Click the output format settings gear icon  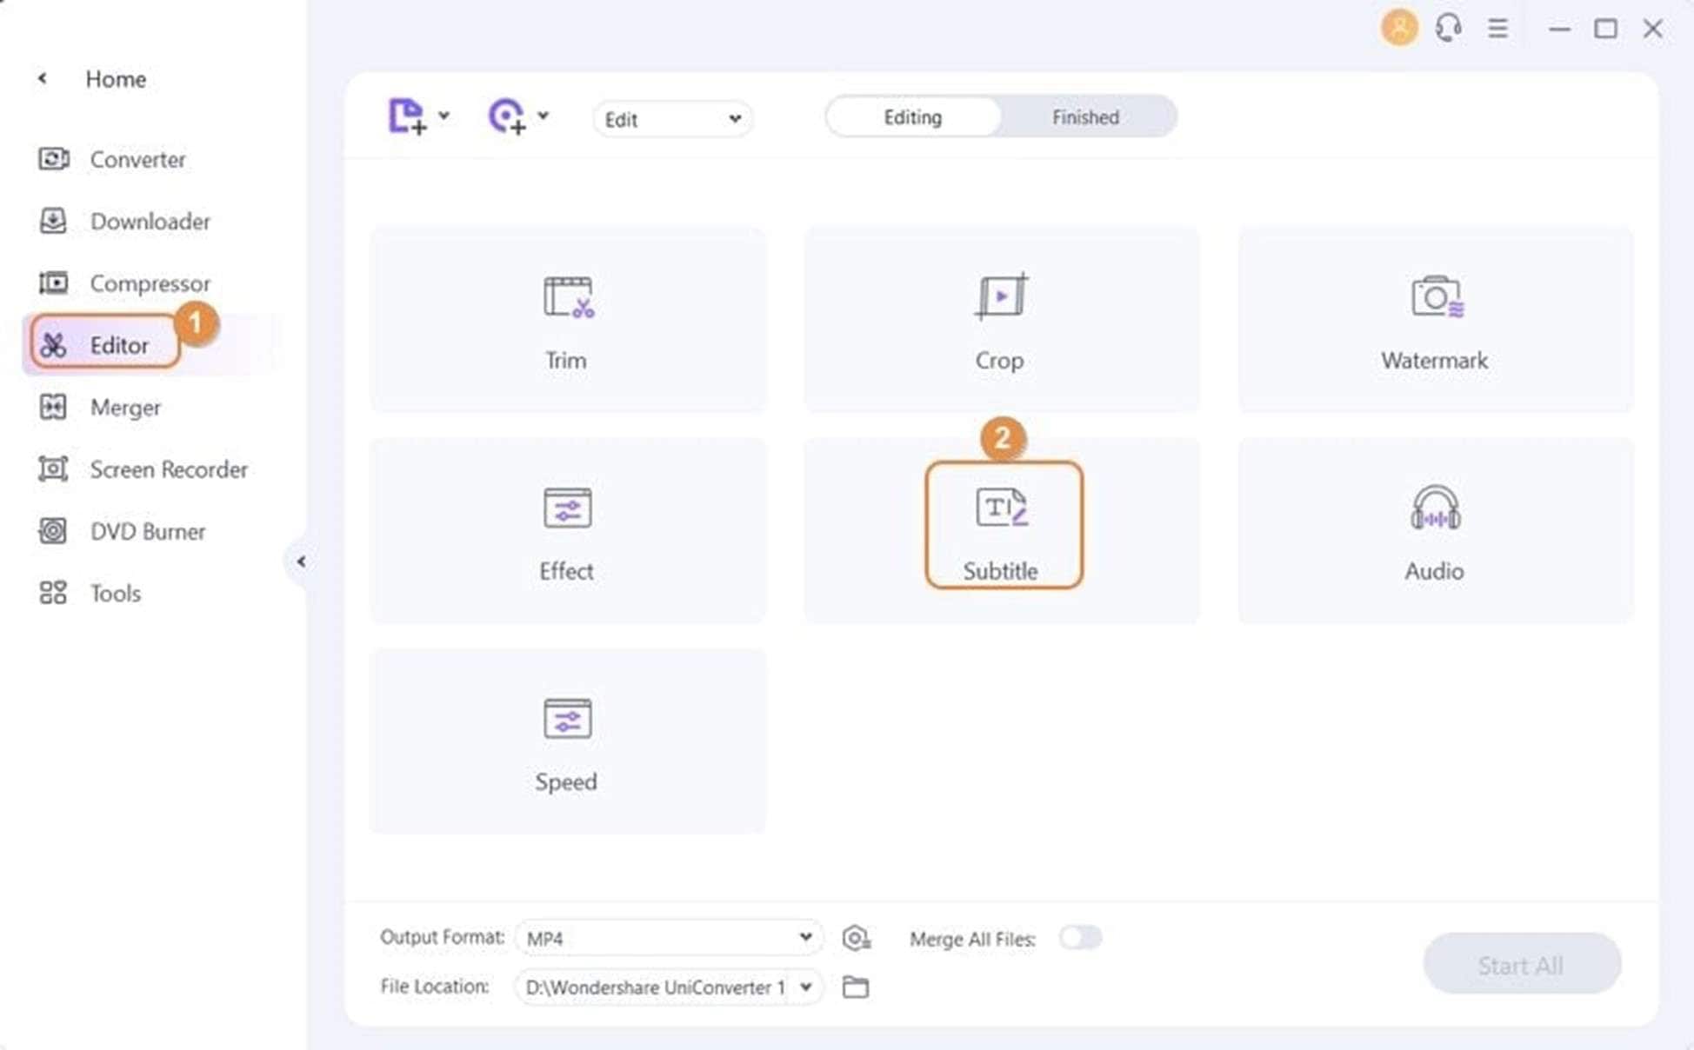[x=856, y=938]
